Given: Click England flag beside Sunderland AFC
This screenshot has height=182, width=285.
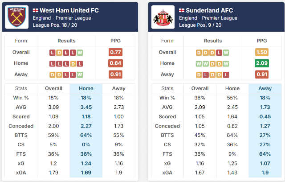Looking at the screenshot, I should pyautogui.click(x=182, y=10).
